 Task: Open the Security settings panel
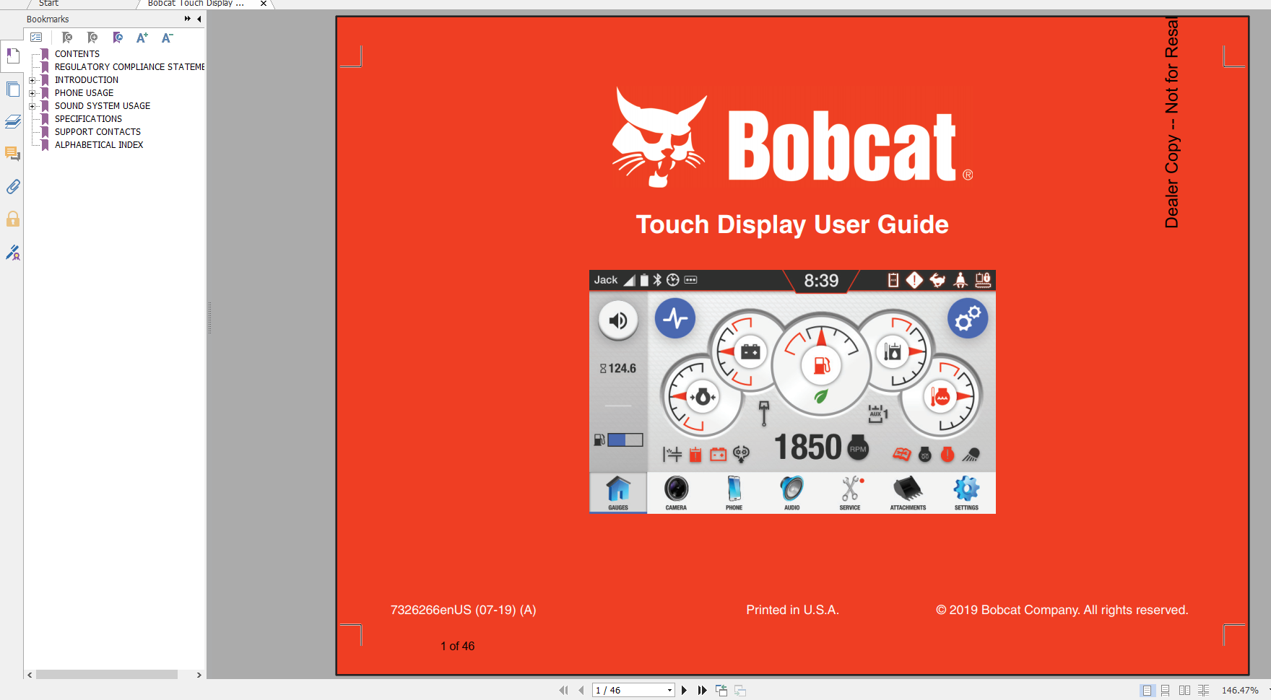pyautogui.click(x=12, y=219)
